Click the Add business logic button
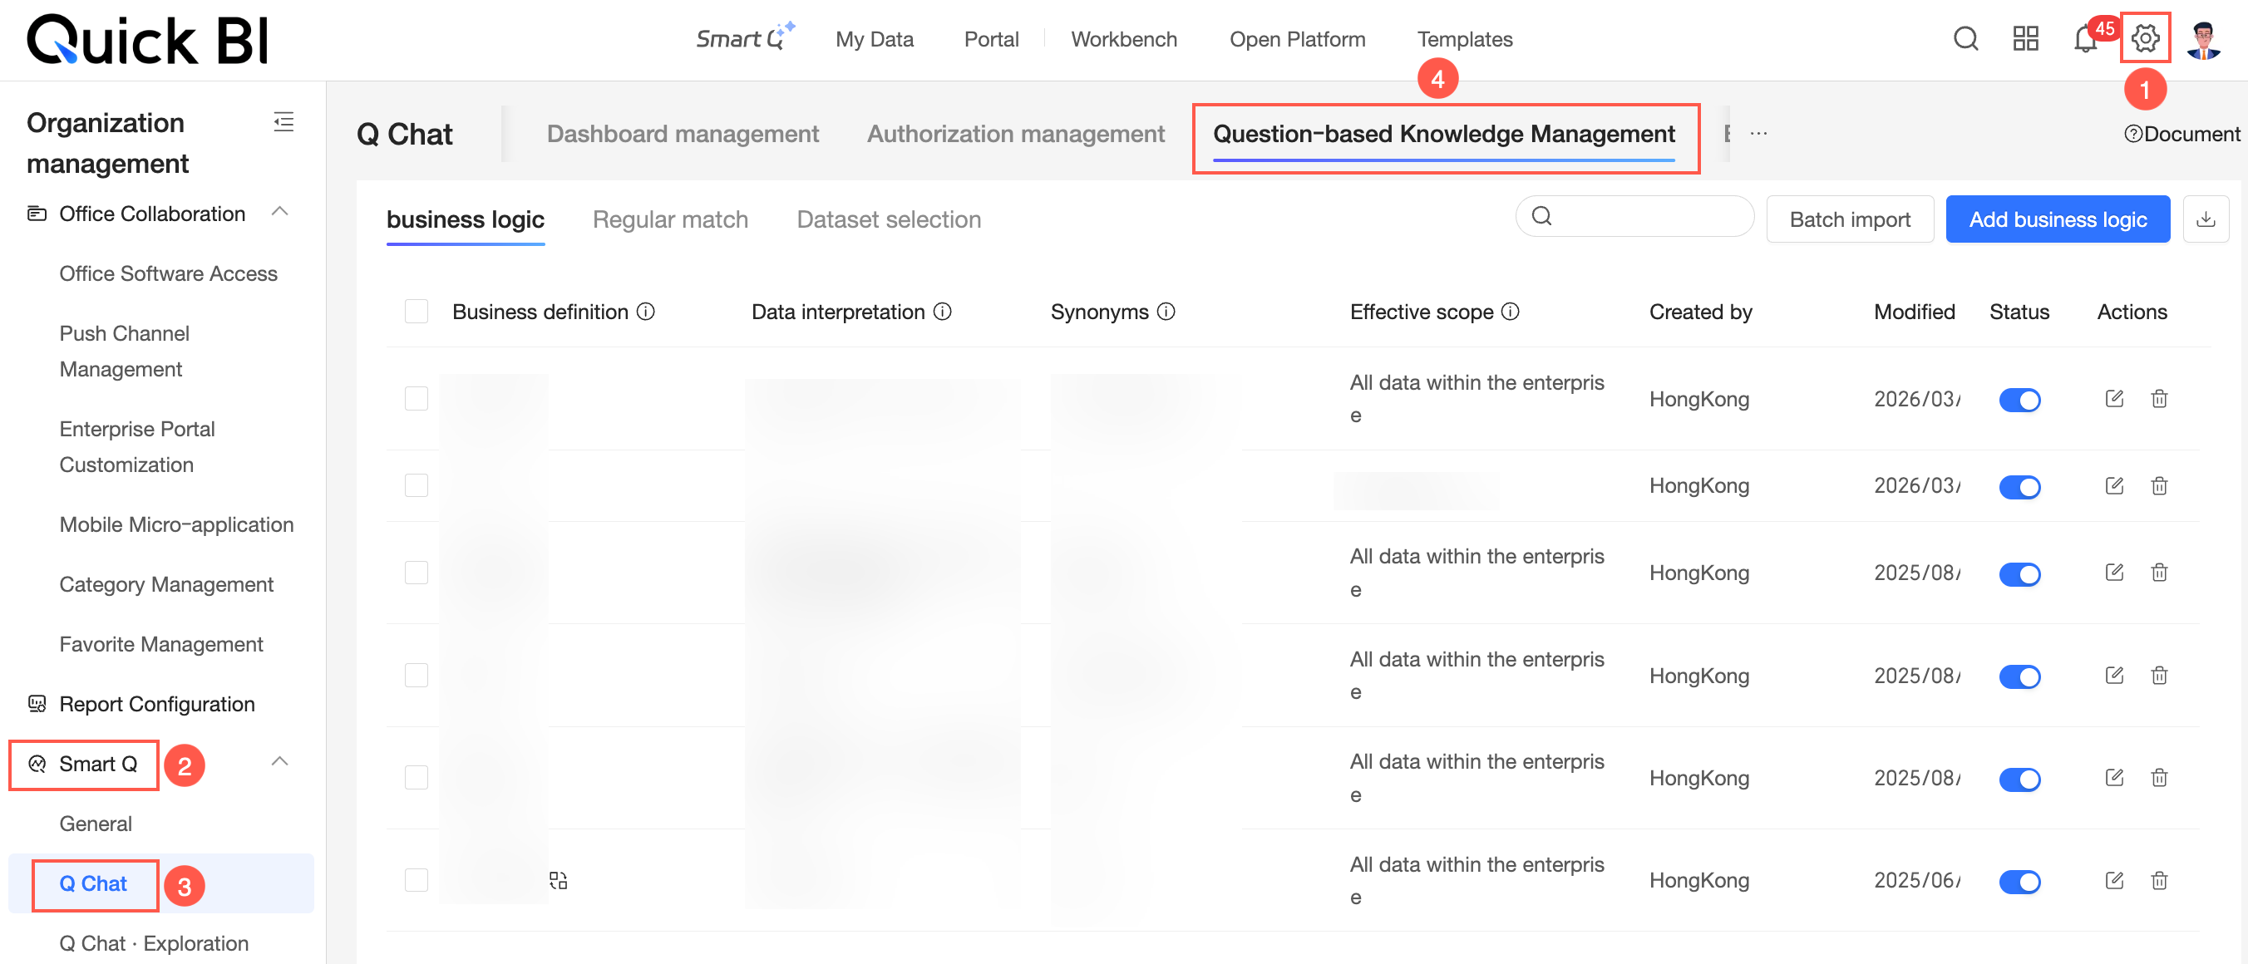This screenshot has height=964, width=2248. click(2058, 219)
